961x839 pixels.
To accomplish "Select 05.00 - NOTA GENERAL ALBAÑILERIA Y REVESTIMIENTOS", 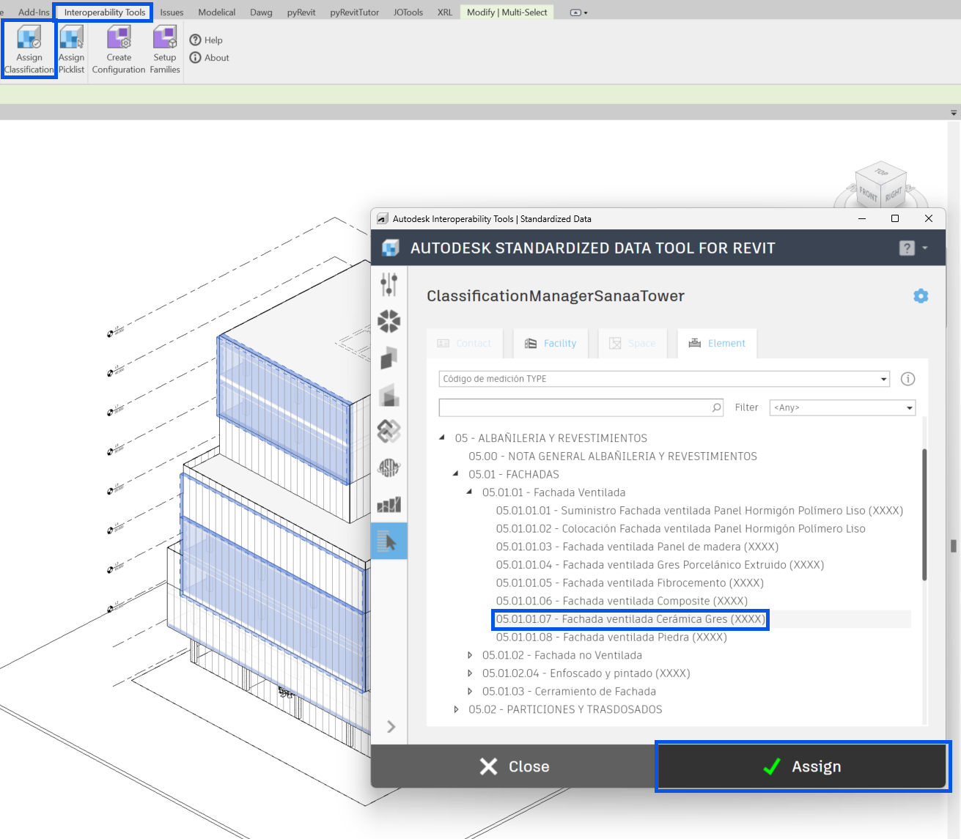I will pos(613,456).
